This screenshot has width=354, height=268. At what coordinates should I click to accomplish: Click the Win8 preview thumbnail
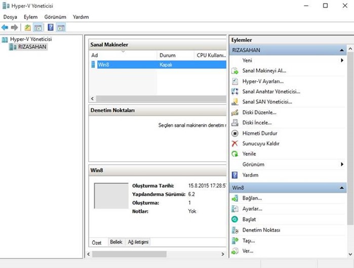pyautogui.click(x=111, y=196)
